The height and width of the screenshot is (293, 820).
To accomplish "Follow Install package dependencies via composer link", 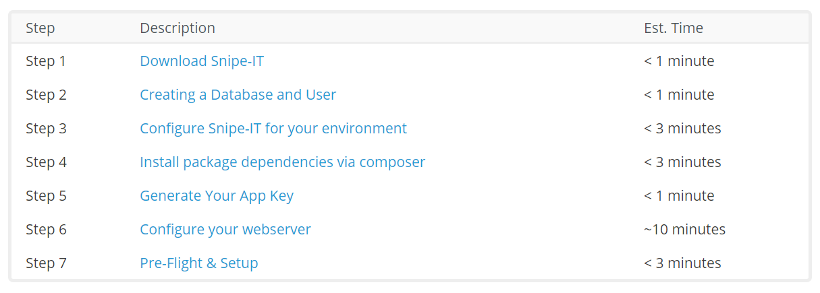I will tap(282, 162).
